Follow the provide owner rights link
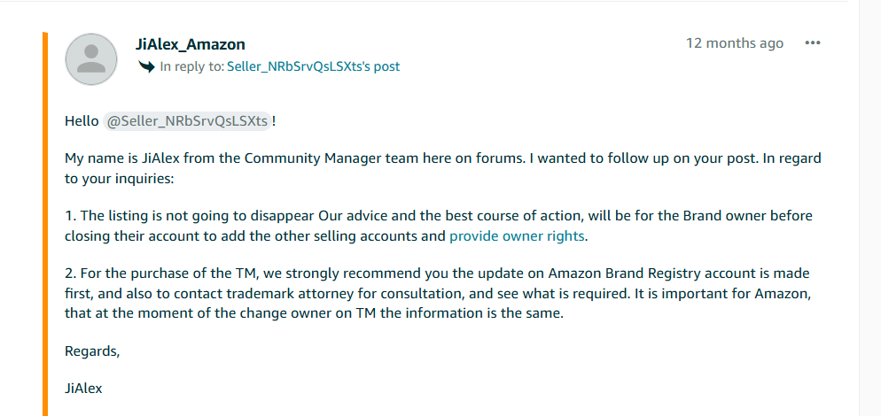 (517, 236)
